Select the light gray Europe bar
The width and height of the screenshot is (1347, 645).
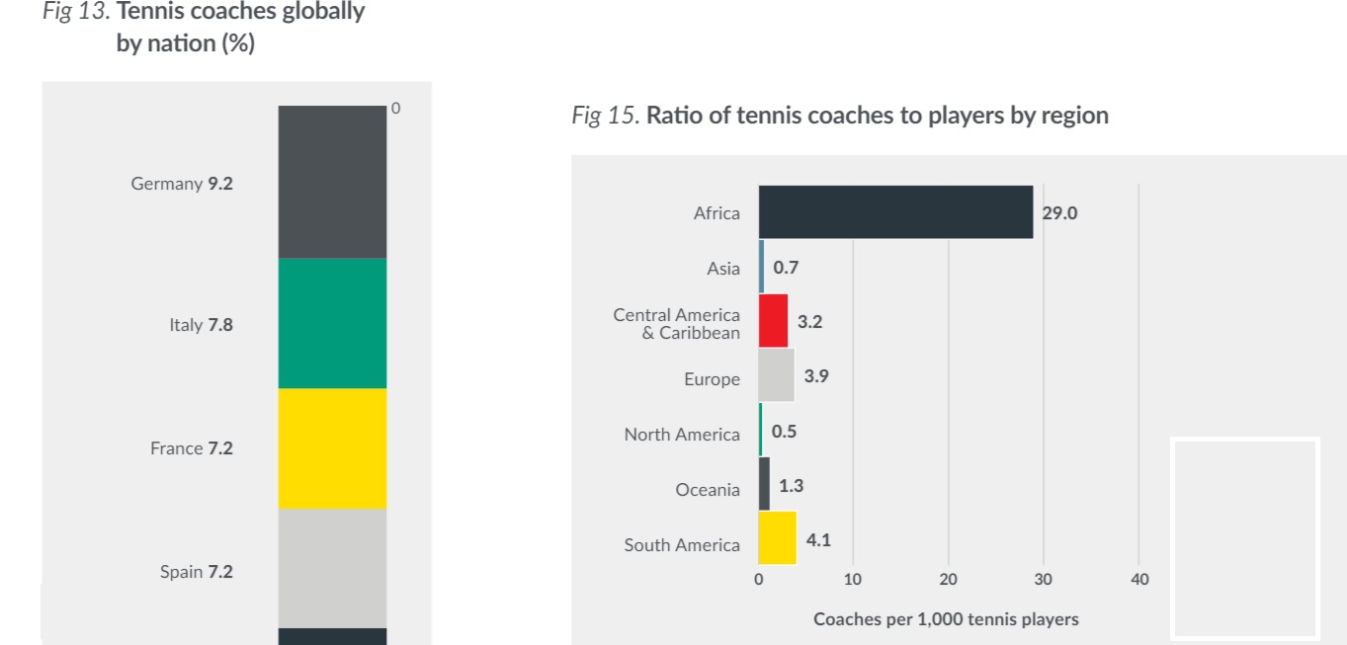pos(776,375)
